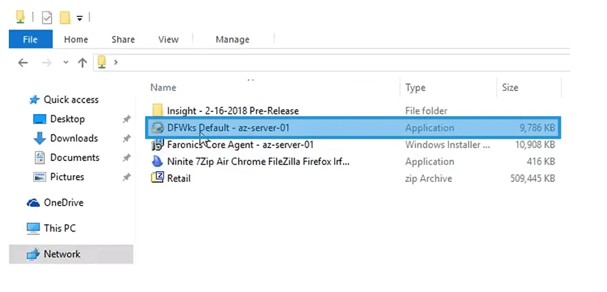Open the Share ribbon tab

[122, 39]
